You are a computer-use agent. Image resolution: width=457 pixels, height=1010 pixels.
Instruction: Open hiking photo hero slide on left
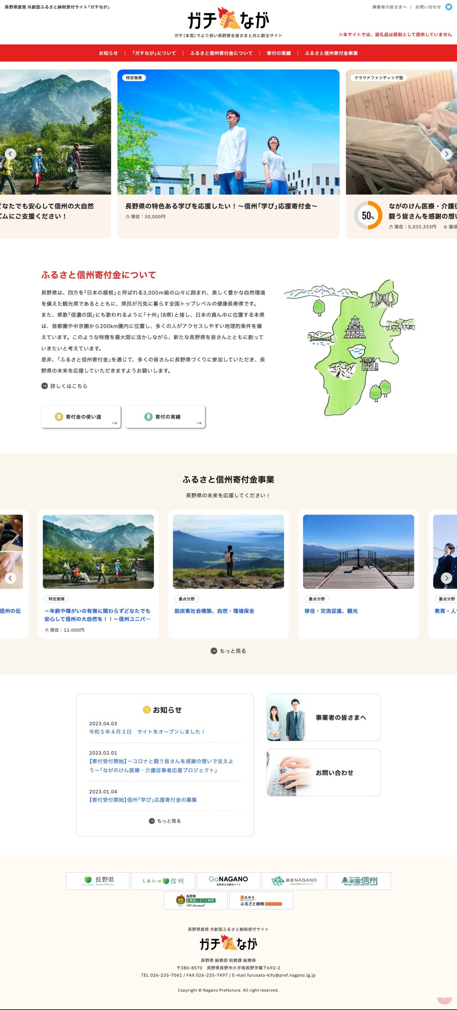click(x=55, y=154)
